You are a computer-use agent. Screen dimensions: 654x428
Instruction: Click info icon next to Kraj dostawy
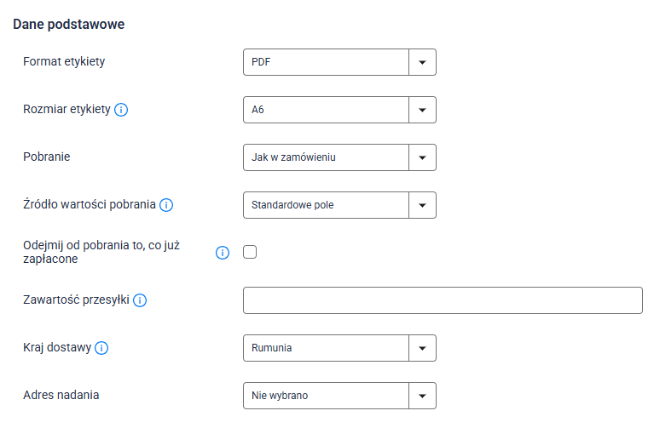pos(101,348)
